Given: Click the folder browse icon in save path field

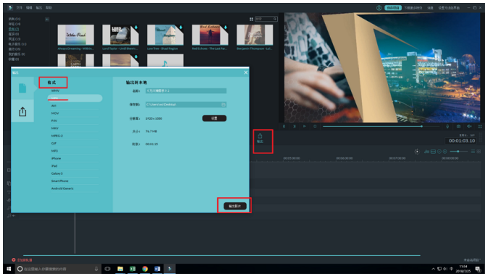Looking at the screenshot, I should [224, 105].
